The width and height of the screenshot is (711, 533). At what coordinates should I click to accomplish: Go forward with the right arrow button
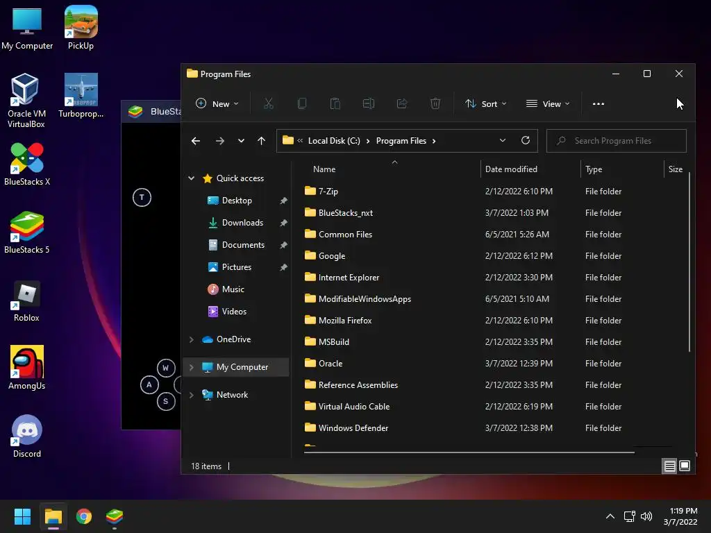click(x=220, y=141)
